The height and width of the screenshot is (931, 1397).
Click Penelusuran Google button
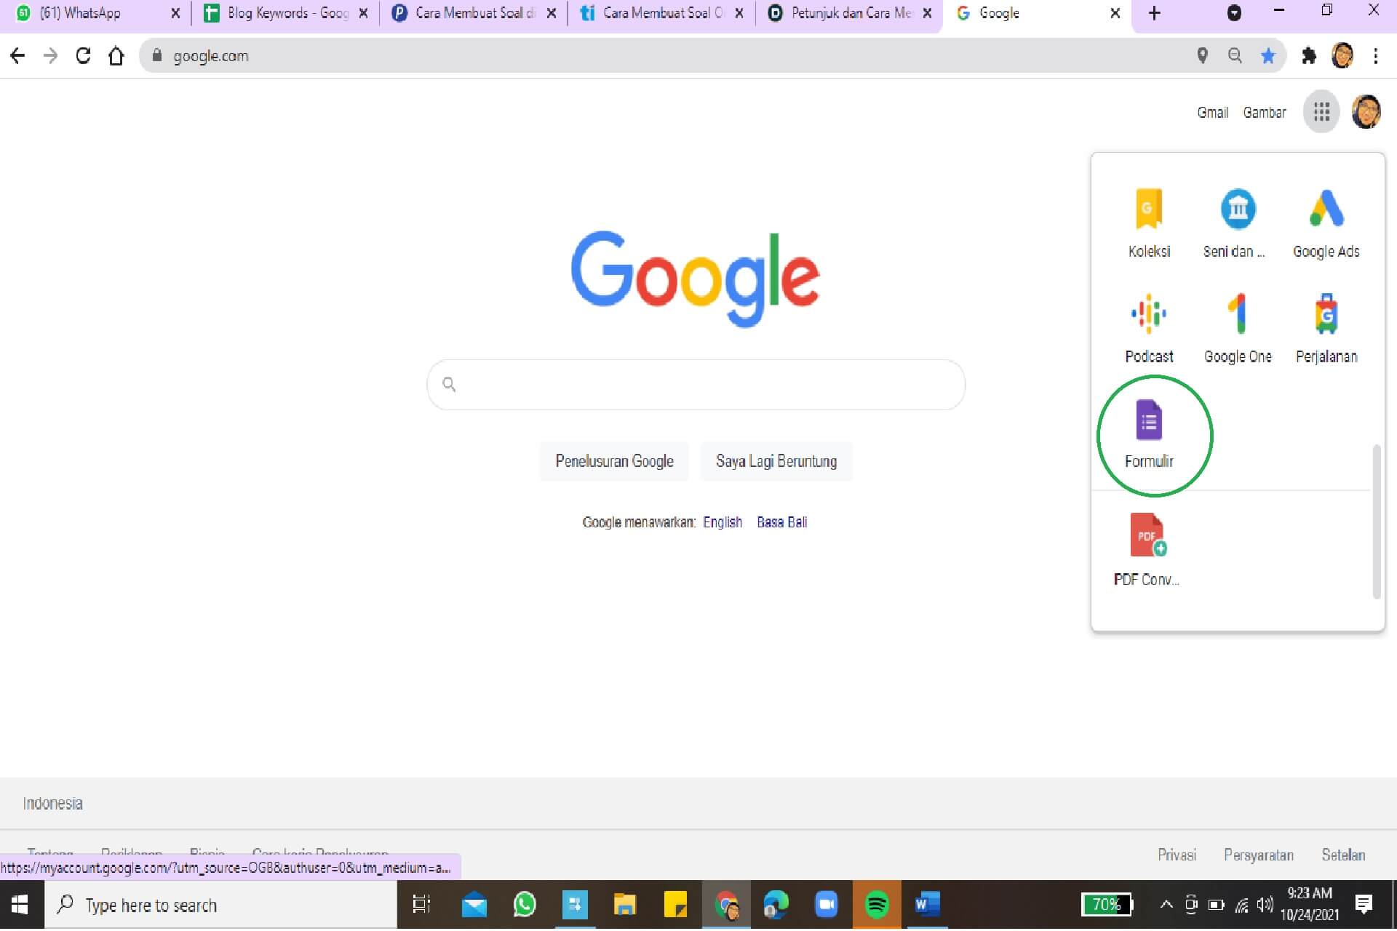(613, 460)
